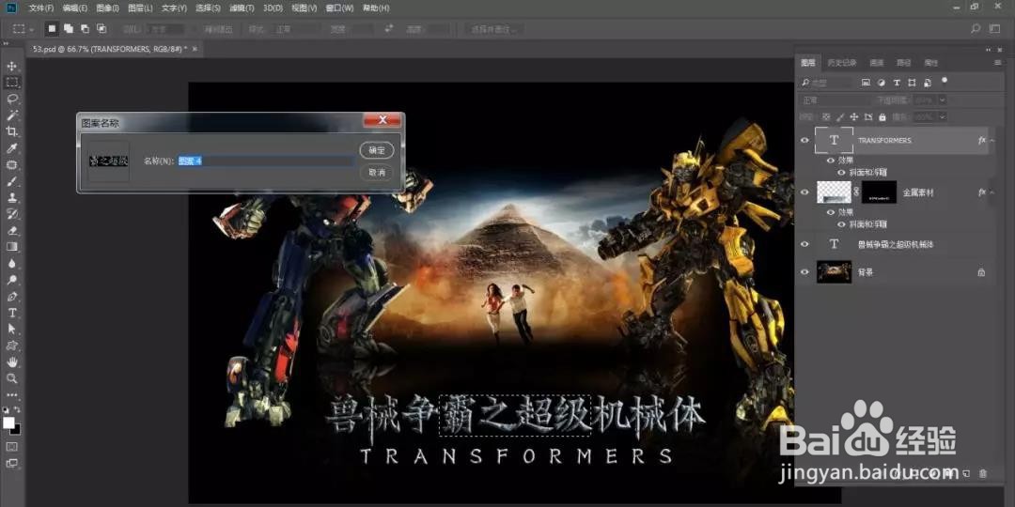The image size is (1015, 507).
Task: Select the Crop tool
Action: pos(11,132)
